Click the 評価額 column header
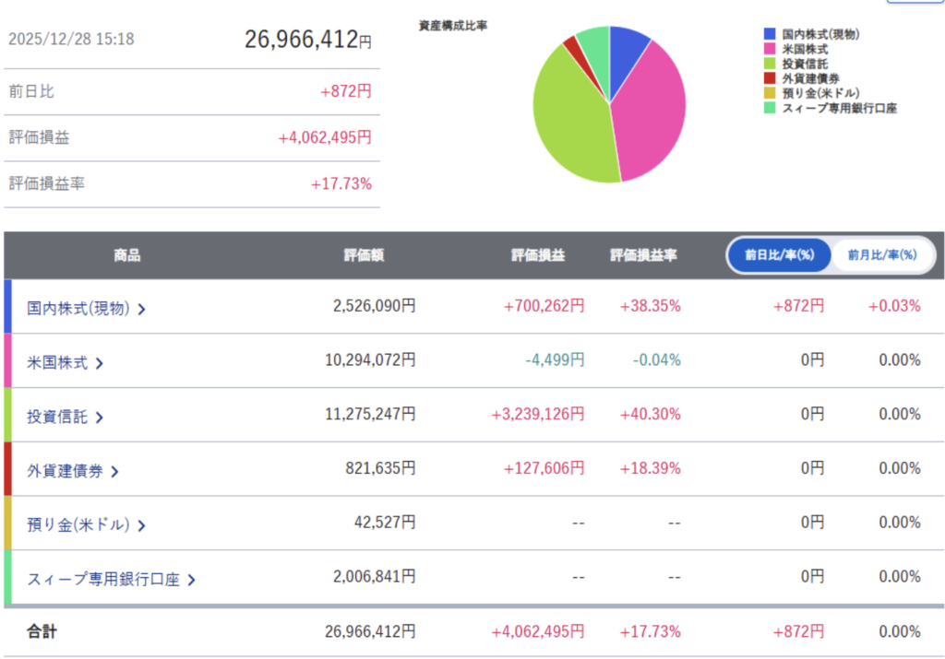The height and width of the screenshot is (659, 945). pos(364,255)
